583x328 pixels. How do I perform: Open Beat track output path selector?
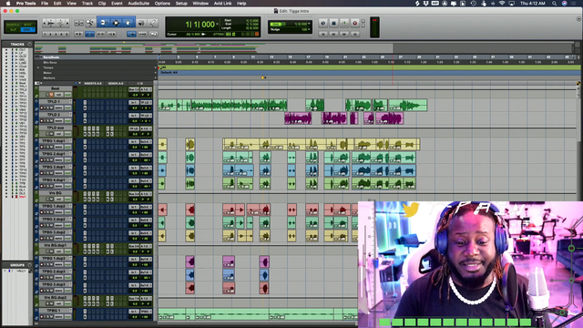tap(146, 89)
